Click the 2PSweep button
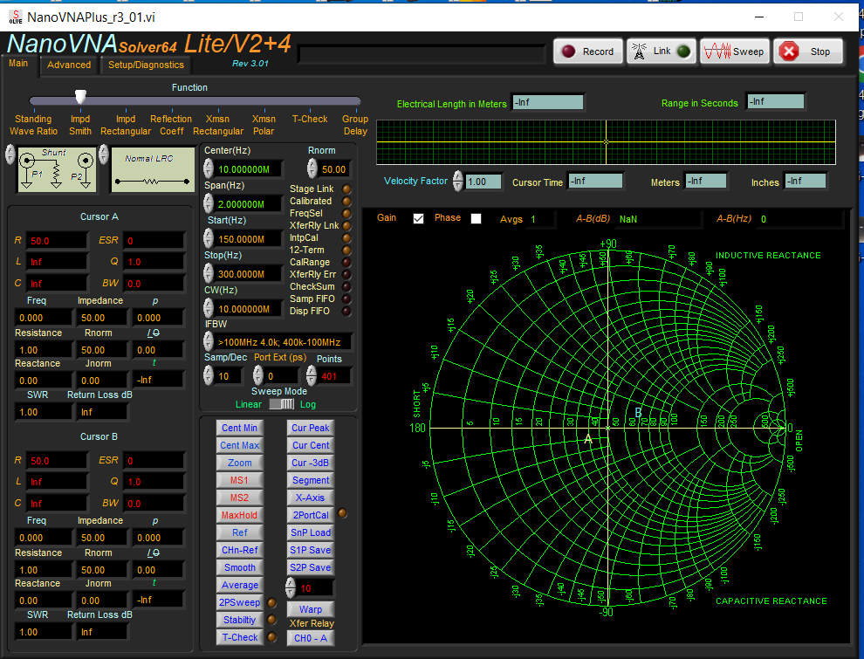Image resolution: width=864 pixels, height=659 pixels. (240, 603)
